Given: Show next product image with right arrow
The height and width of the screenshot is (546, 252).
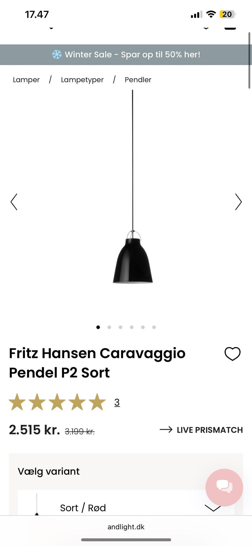Looking at the screenshot, I should pyautogui.click(x=238, y=202).
